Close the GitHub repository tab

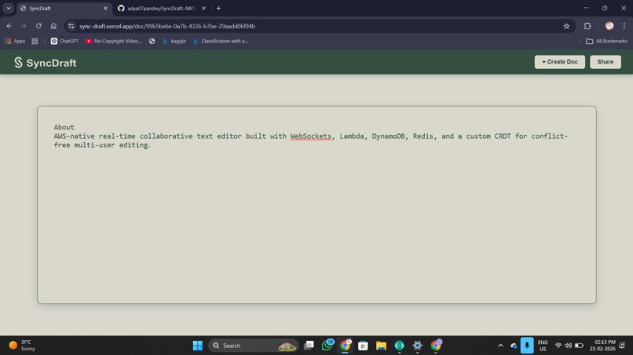click(x=203, y=8)
